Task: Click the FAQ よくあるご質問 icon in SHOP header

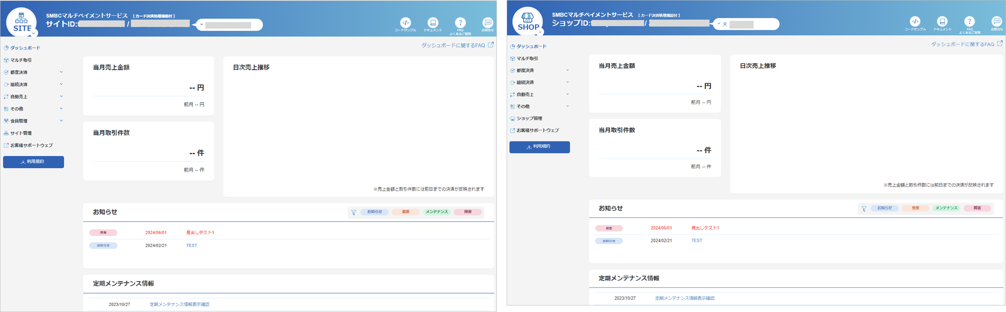Action: click(970, 25)
